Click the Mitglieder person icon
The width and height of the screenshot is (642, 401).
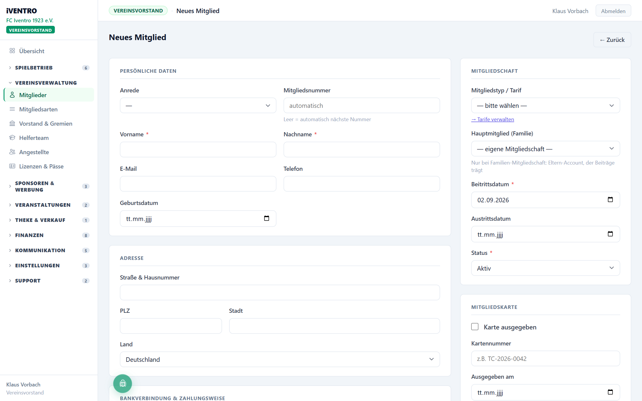[x=12, y=95]
